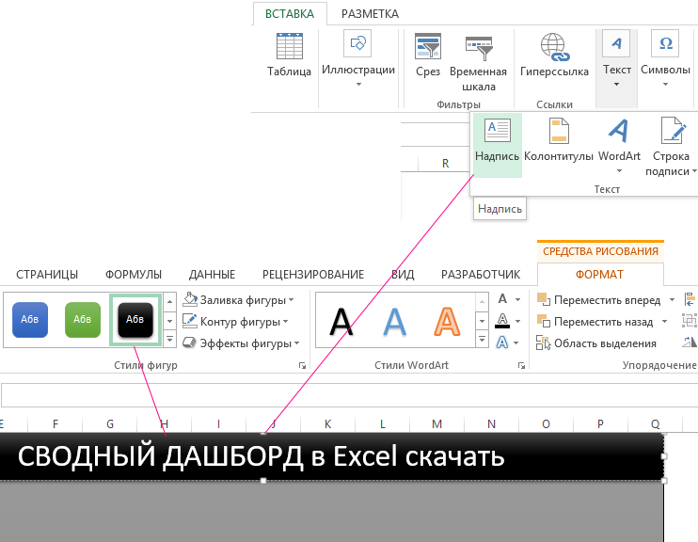Click the Колонтитулы header footer icon
This screenshot has height=542, width=698.
point(558,132)
